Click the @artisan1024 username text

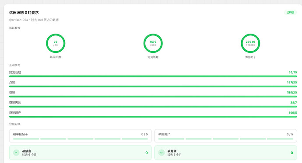18,20
